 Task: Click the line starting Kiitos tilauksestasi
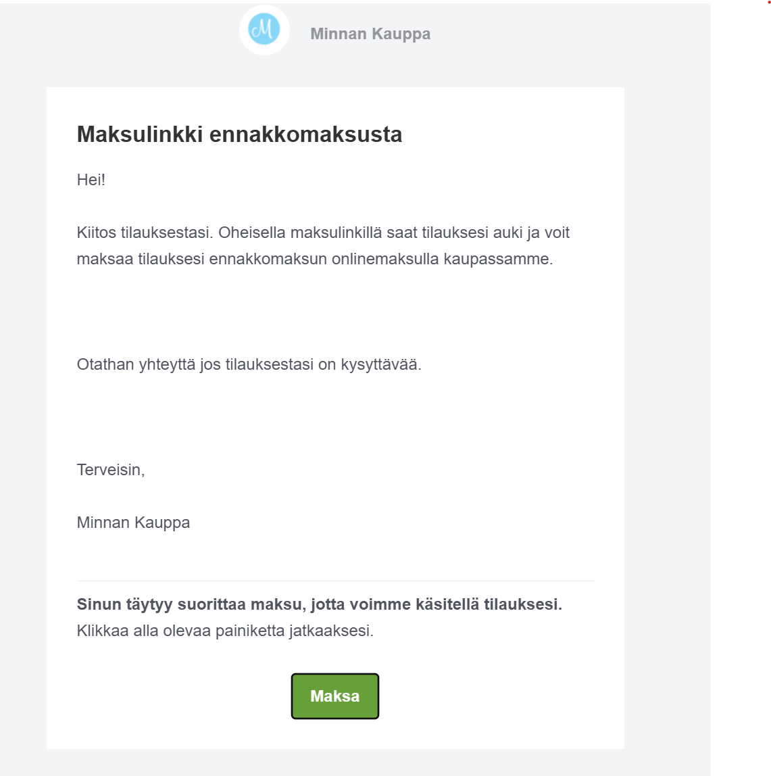(x=323, y=233)
